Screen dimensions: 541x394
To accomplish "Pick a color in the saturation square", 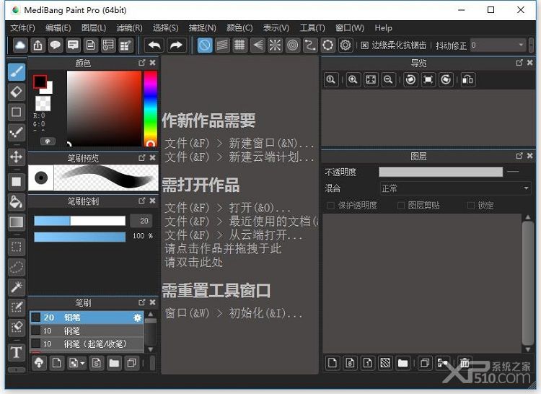I will point(104,108).
